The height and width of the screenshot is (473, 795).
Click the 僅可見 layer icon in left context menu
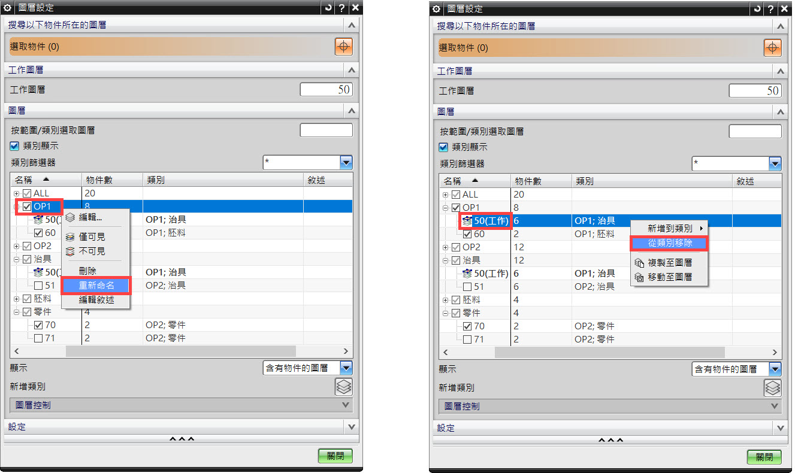click(x=71, y=237)
